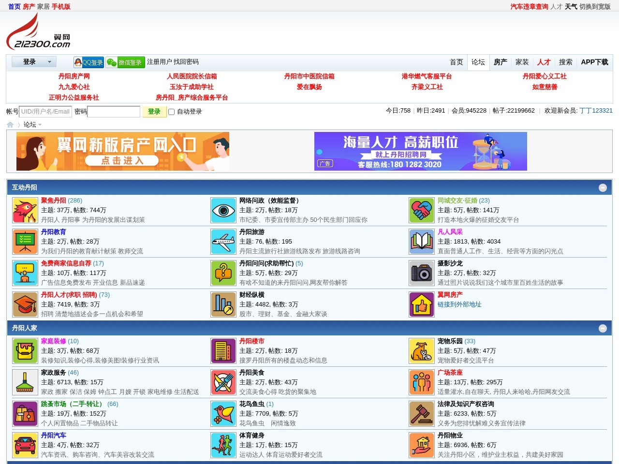Screen dimensions: 619x464
Task: Open the 海量人才 高薪职位 recruitment banner
Action: [421, 151]
